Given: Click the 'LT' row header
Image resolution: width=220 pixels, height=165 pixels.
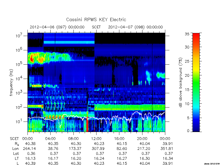Looking at the screenshot, I should (17, 159).
